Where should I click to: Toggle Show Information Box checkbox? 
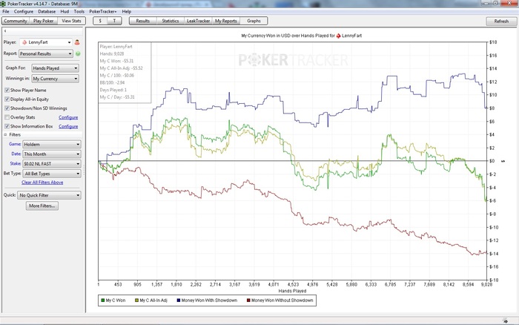(x=7, y=126)
